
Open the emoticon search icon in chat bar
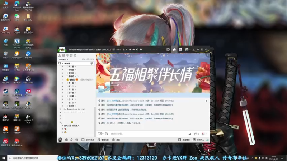106,133
